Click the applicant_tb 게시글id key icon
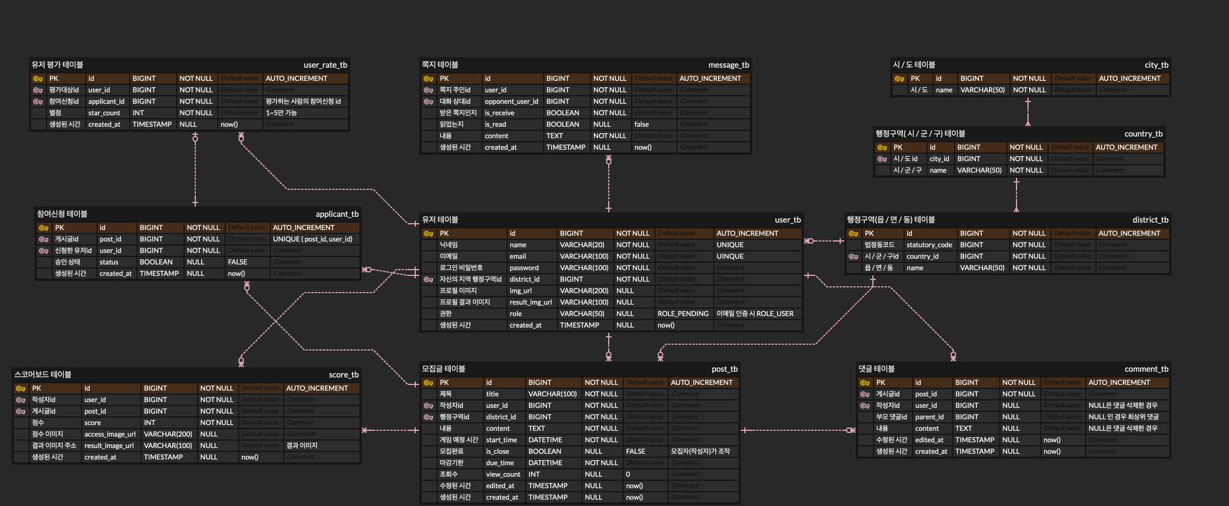Screen dimensions: 1229x506 point(44,239)
